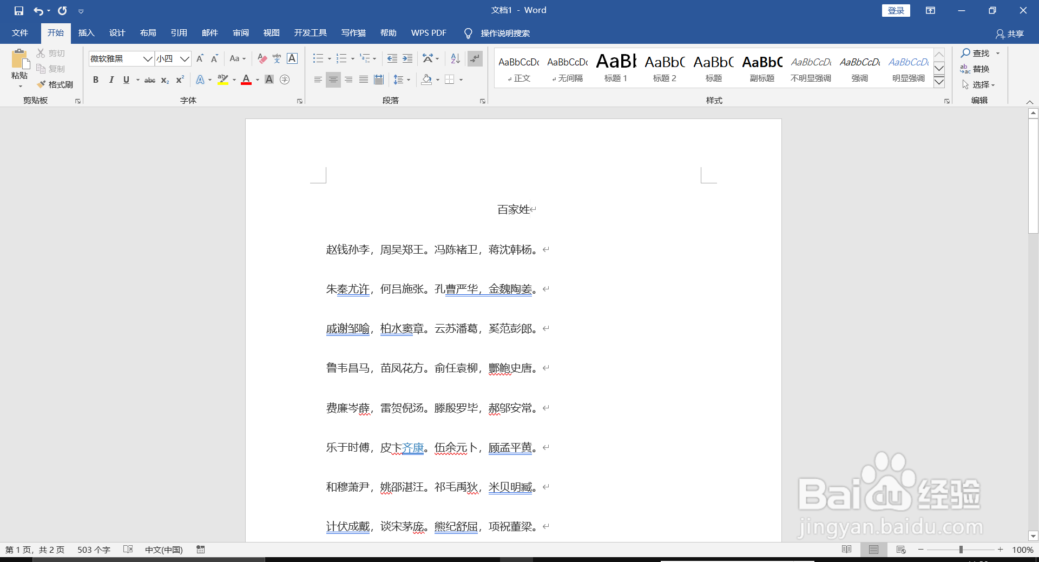Click the vertical scrollbar thumb
This screenshot has height=562, width=1039.
[x=1033, y=176]
